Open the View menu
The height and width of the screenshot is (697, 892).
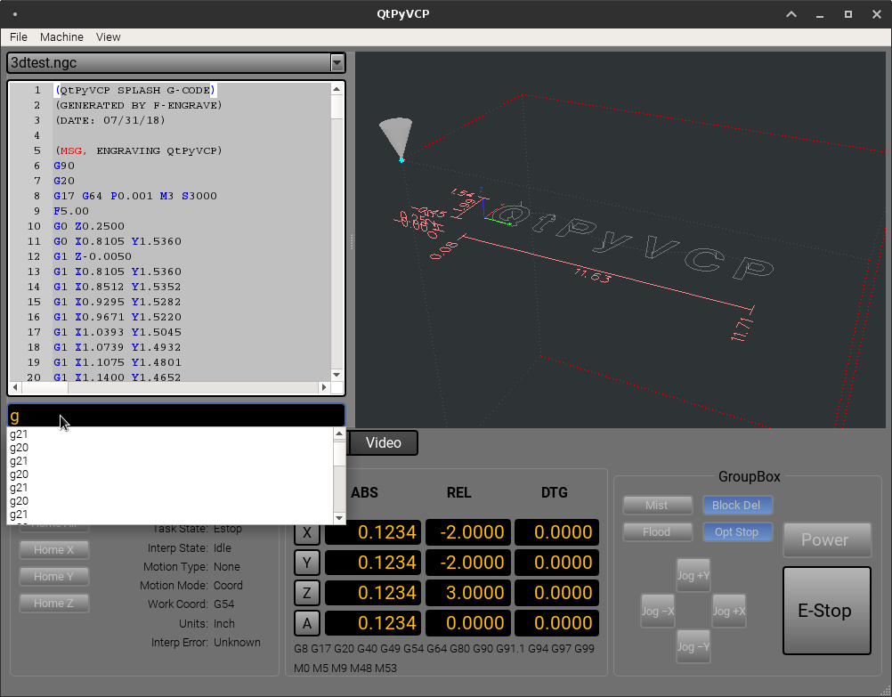click(x=108, y=37)
